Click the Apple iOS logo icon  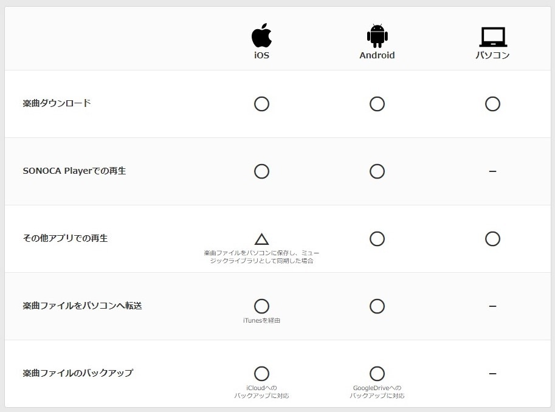pyautogui.click(x=261, y=35)
